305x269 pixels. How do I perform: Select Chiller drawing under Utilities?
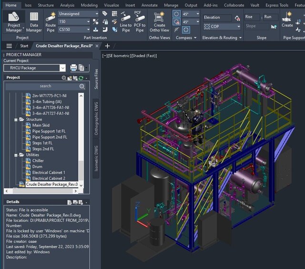coord(38,161)
